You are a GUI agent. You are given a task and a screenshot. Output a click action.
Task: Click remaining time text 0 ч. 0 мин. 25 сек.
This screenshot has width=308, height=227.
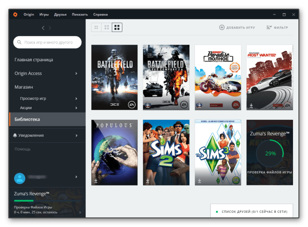(35, 212)
